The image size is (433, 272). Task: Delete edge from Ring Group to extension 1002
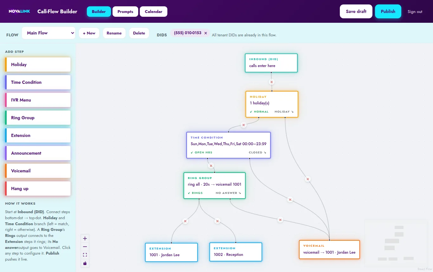217,221
